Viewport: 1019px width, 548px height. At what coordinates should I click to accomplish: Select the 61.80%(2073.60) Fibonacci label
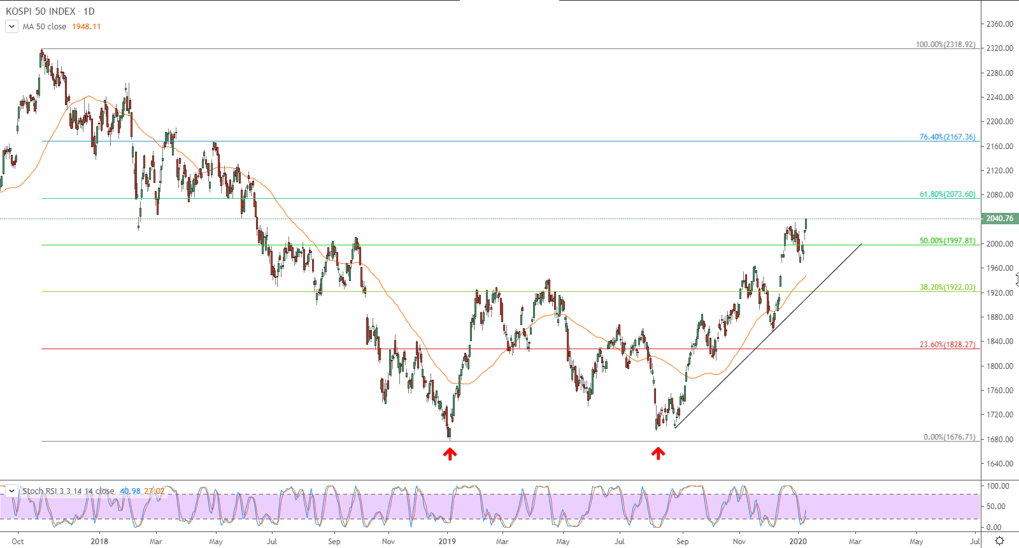coord(947,194)
